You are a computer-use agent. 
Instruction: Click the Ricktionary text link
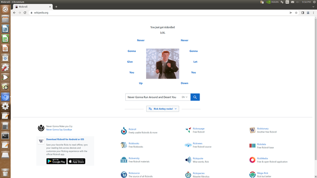coord(263,129)
